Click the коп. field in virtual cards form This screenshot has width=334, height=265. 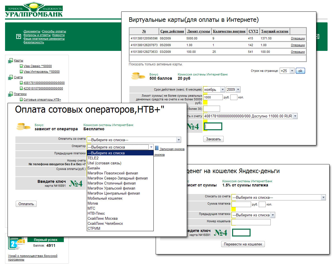coord(234,97)
